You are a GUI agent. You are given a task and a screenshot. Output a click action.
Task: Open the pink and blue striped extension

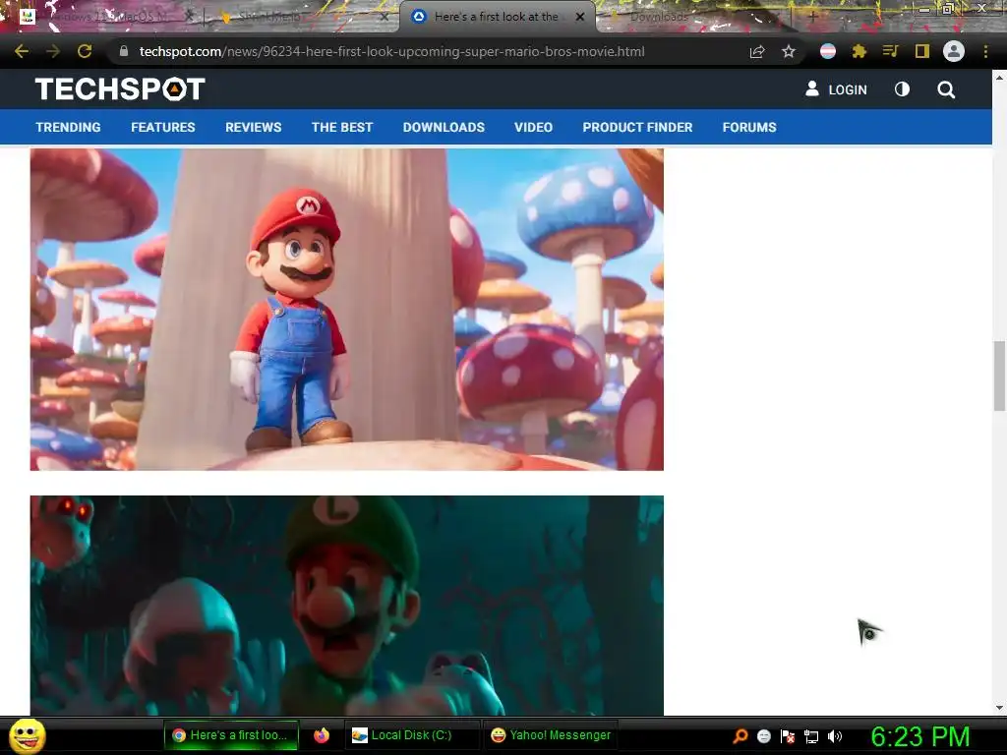pyautogui.click(x=828, y=51)
